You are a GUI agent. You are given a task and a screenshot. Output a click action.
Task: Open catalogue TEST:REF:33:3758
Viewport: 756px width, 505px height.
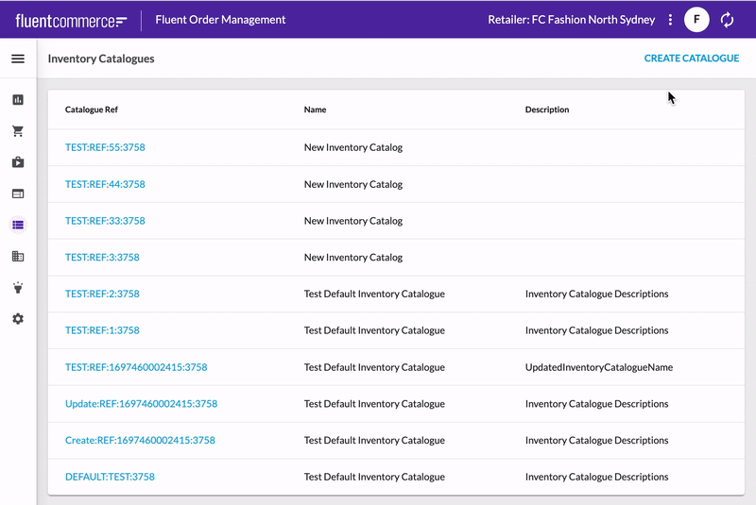click(105, 221)
